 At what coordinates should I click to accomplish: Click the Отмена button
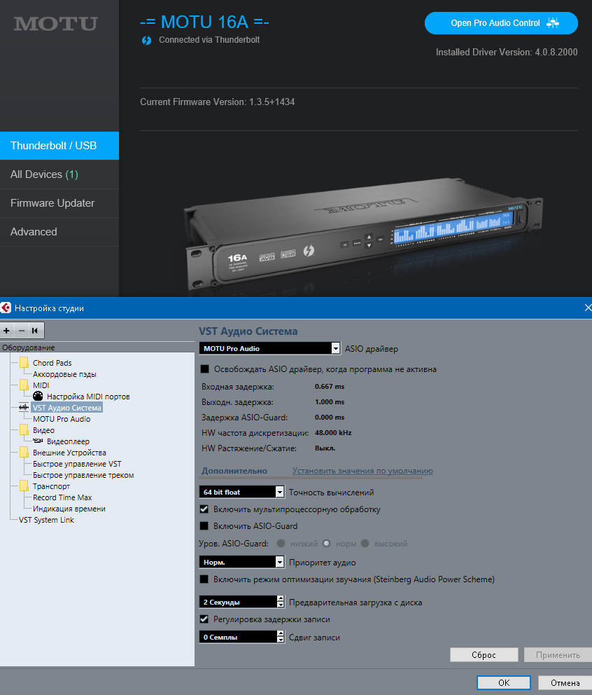click(x=565, y=682)
